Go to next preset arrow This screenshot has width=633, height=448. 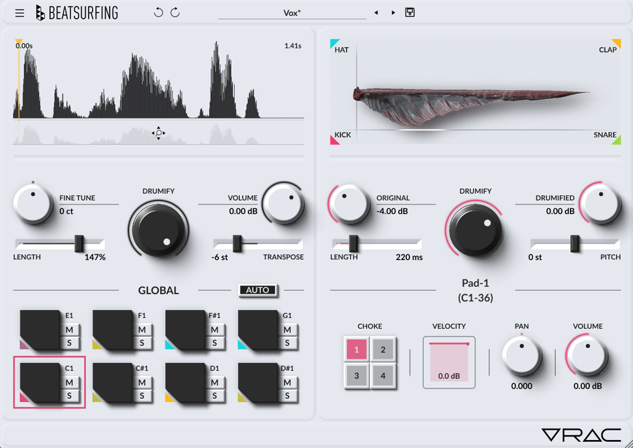click(393, 13)
